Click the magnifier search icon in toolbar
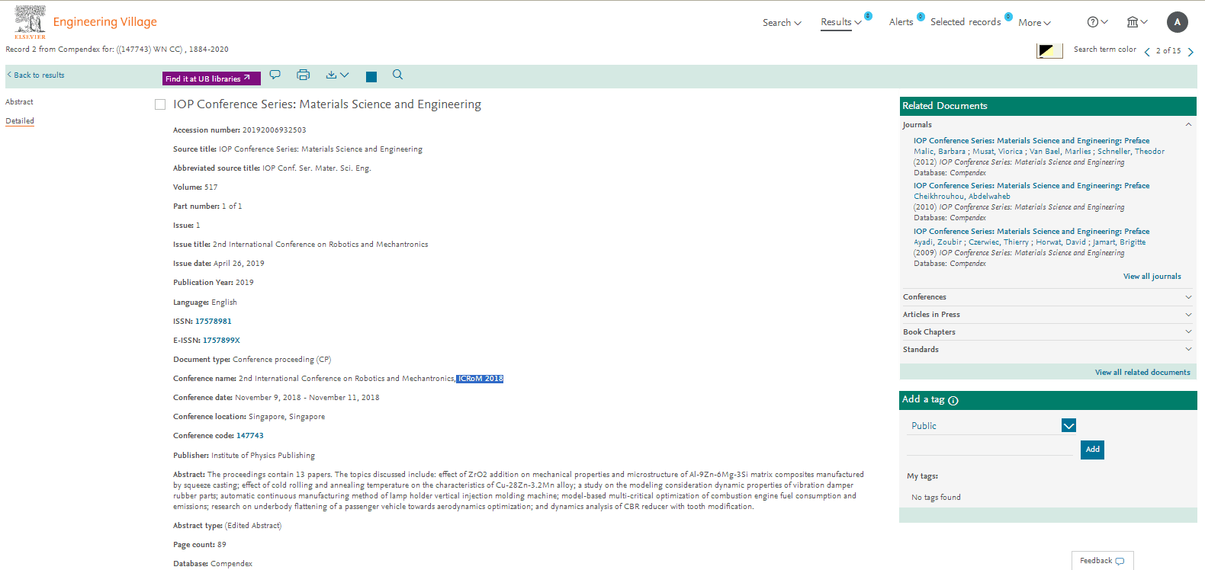 click(x=397, y=75)
